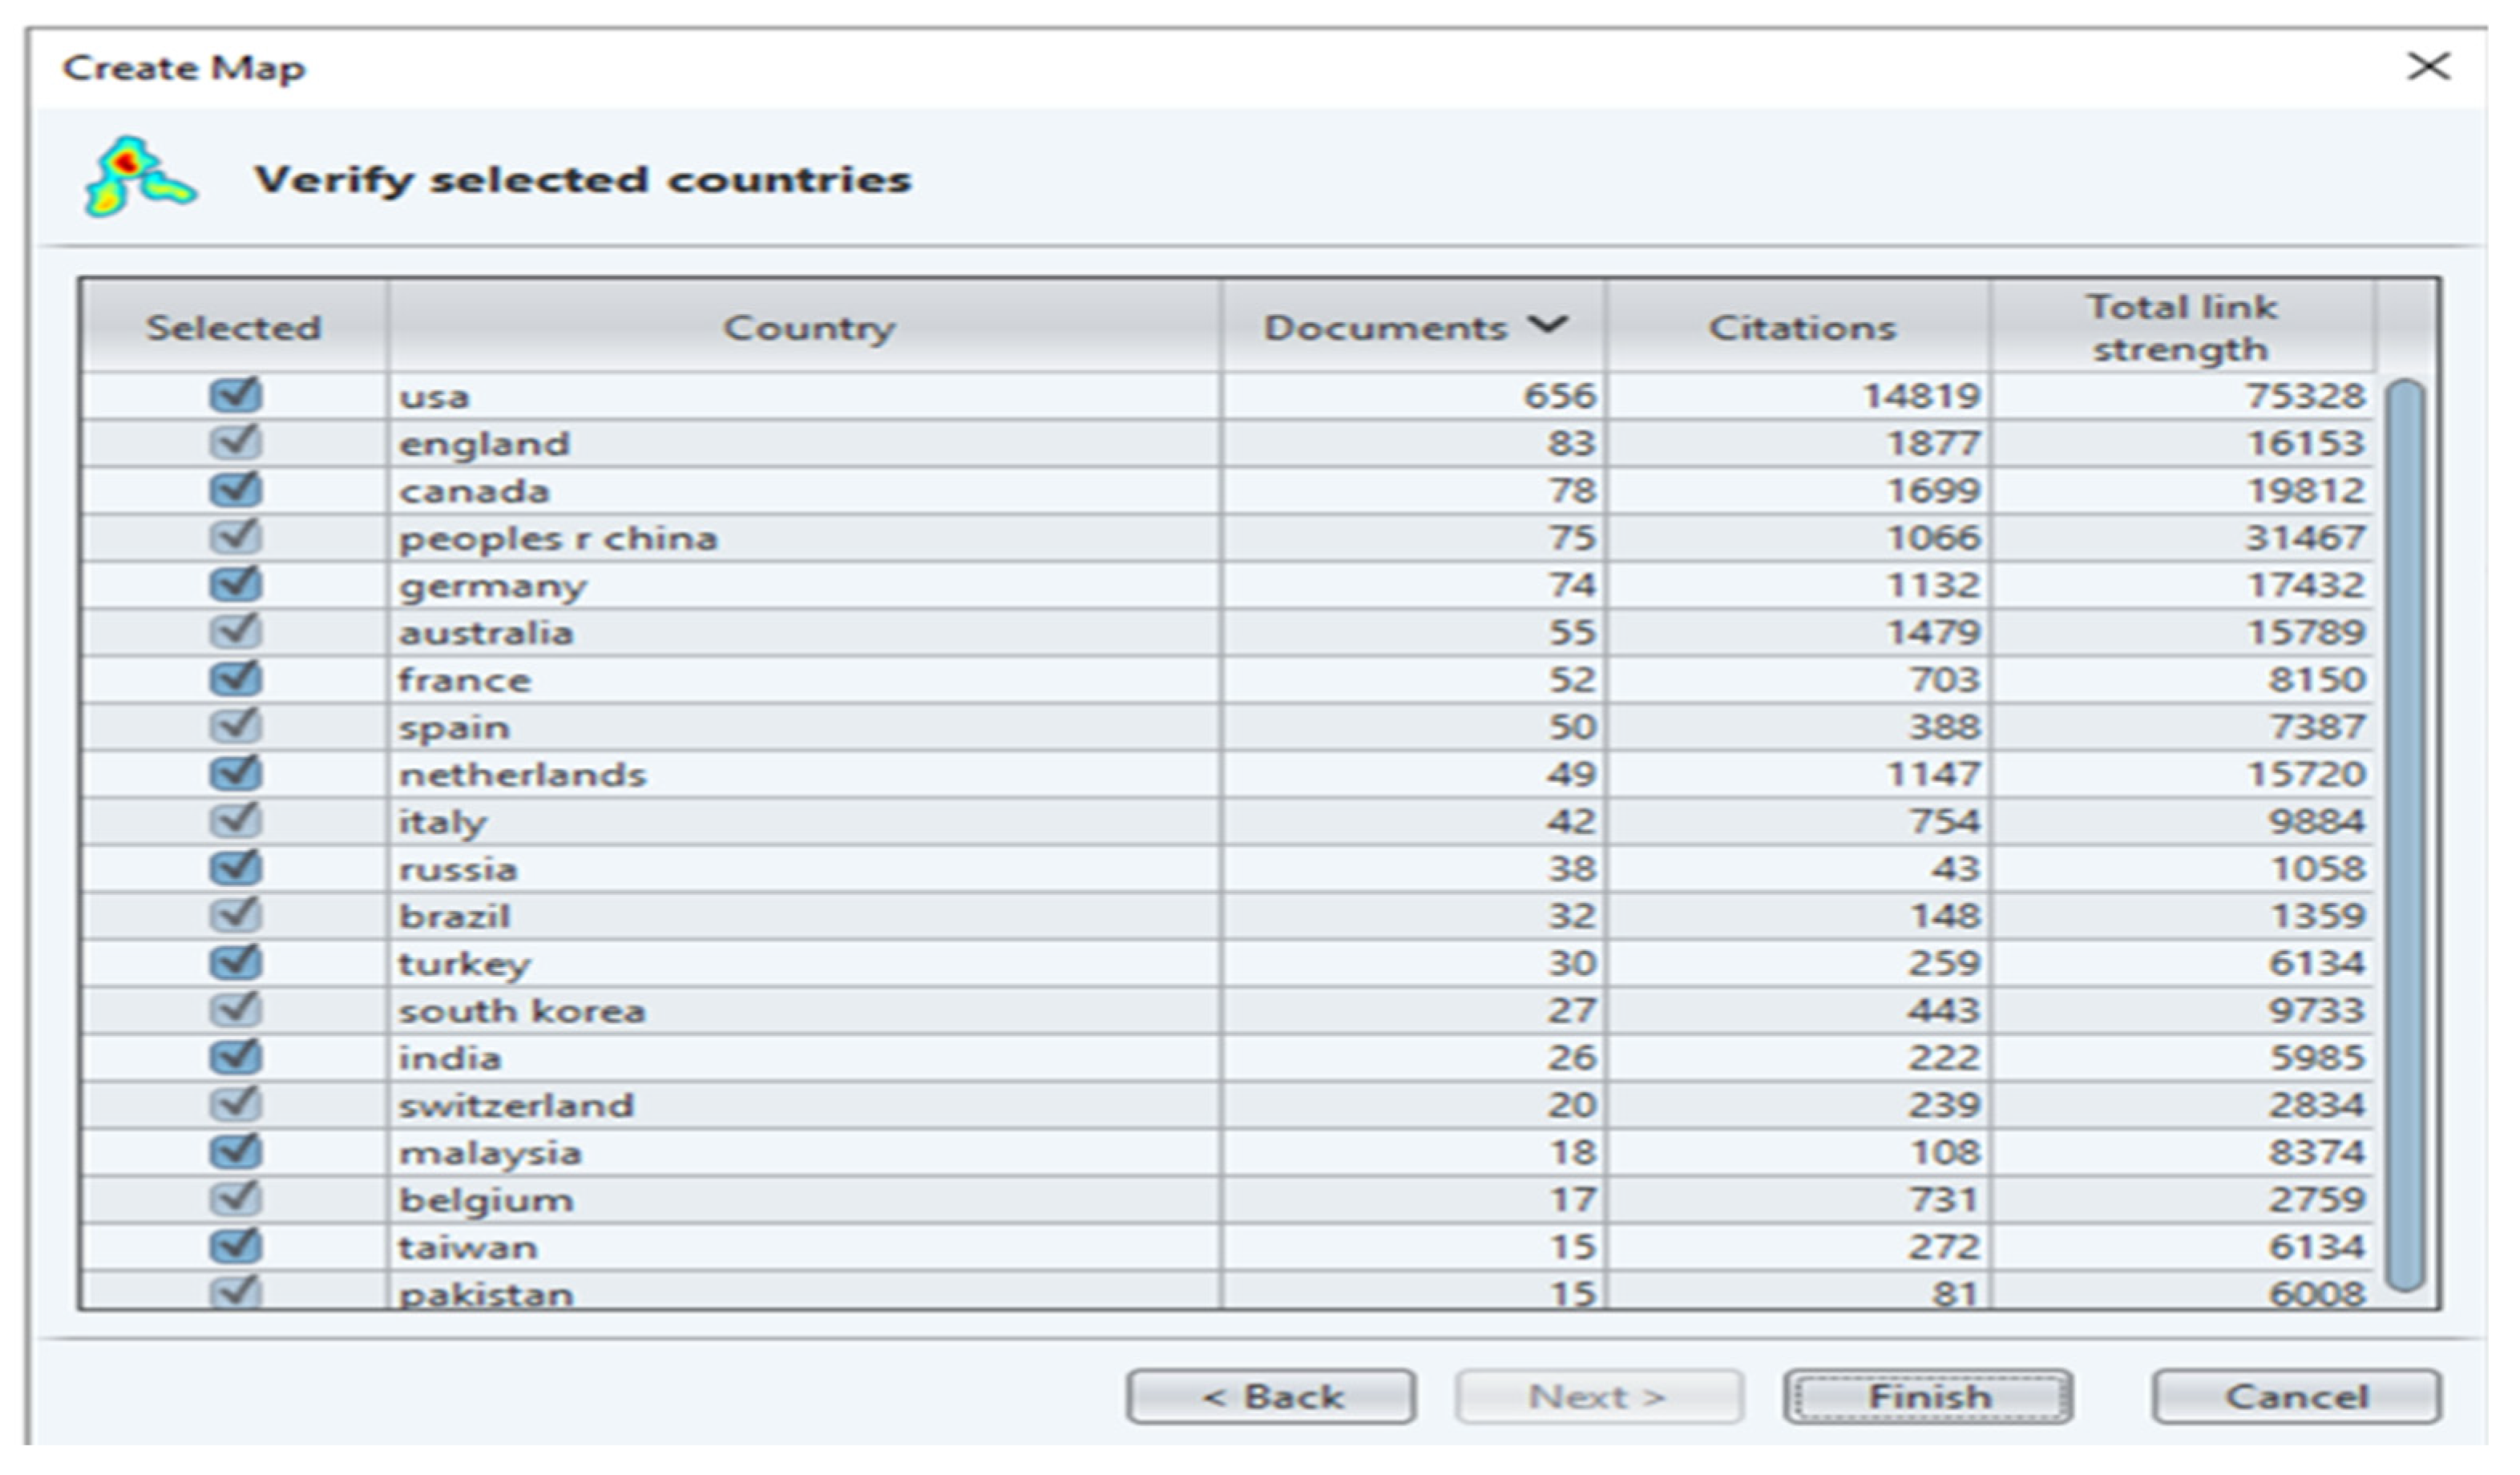Screen dimensions: 2520x1475
Task: Deselect canada in the Selected column
Action: pyautogui.click(x=236, y=490)
